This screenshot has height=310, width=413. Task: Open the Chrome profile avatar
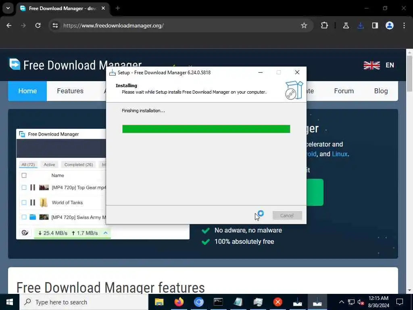(390, 25)
